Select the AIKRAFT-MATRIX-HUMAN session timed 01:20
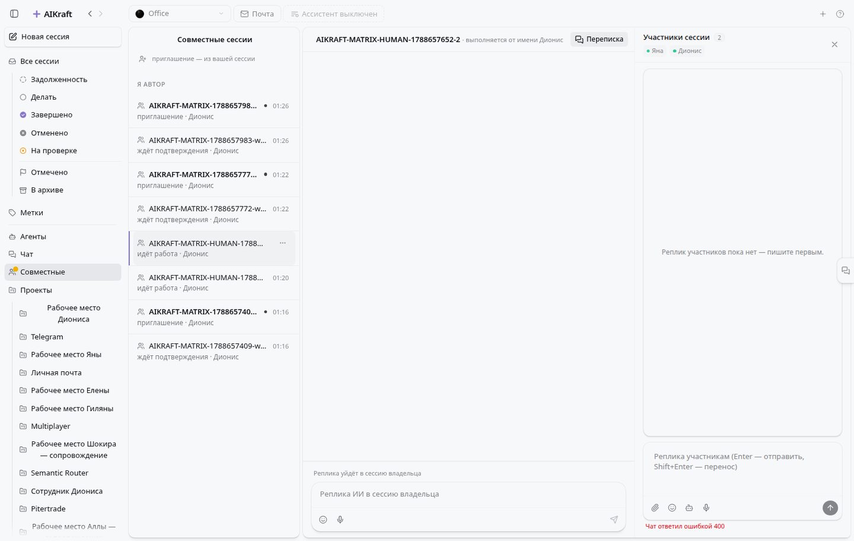The width and height of the screenshot is (854, 541). (x=214, y=282)
